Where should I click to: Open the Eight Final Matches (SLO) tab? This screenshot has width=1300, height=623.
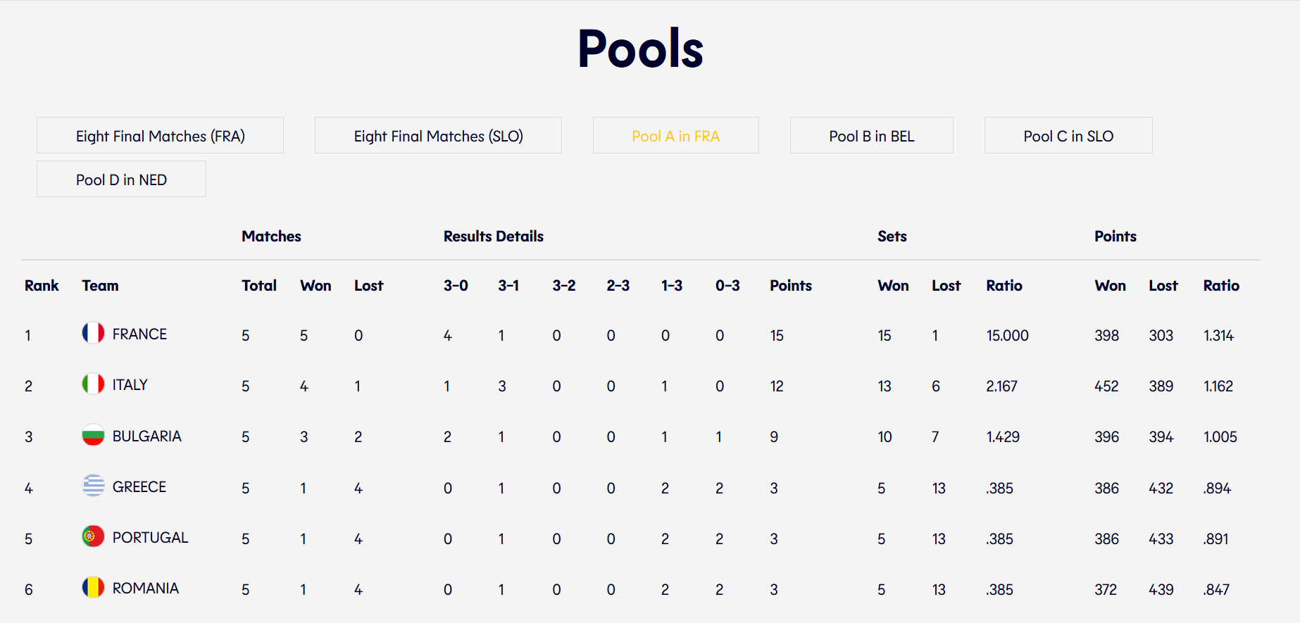pos(438,135)
